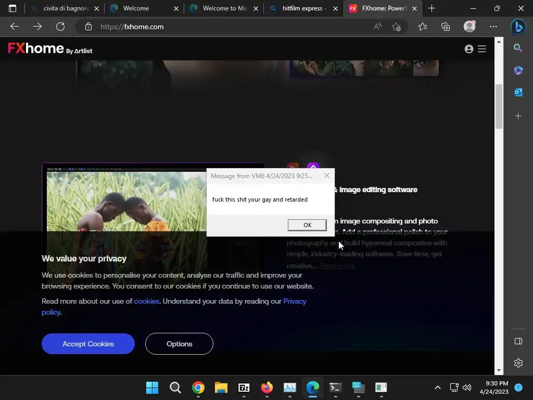Open FXhome hamburger menu
This screenshot has width=533, height=400.
pos(481,49)
